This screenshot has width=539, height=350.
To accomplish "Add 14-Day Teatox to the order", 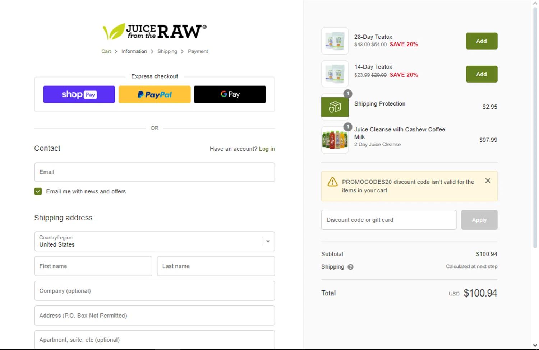I will point(482,74).
